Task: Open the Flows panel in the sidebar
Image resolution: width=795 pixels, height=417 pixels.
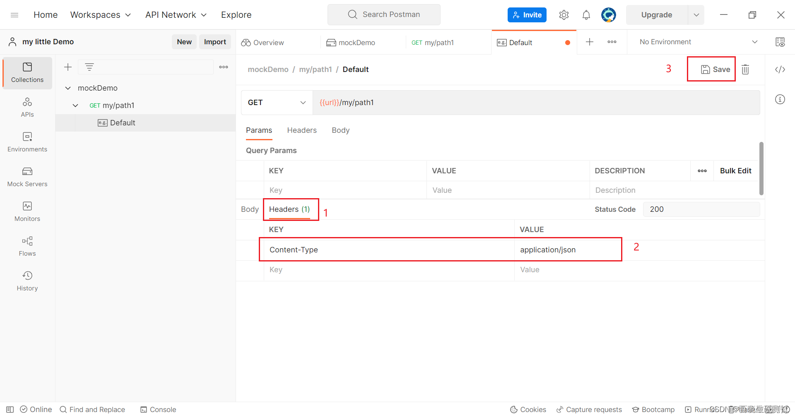Action: tap(27, 246)
